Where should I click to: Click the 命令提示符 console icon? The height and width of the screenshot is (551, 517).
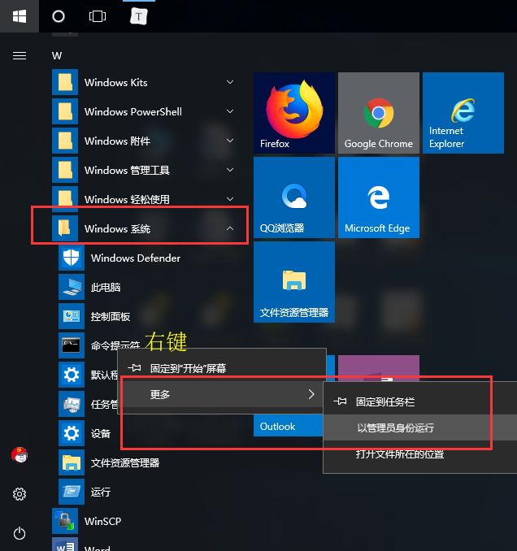pos(72,345)
